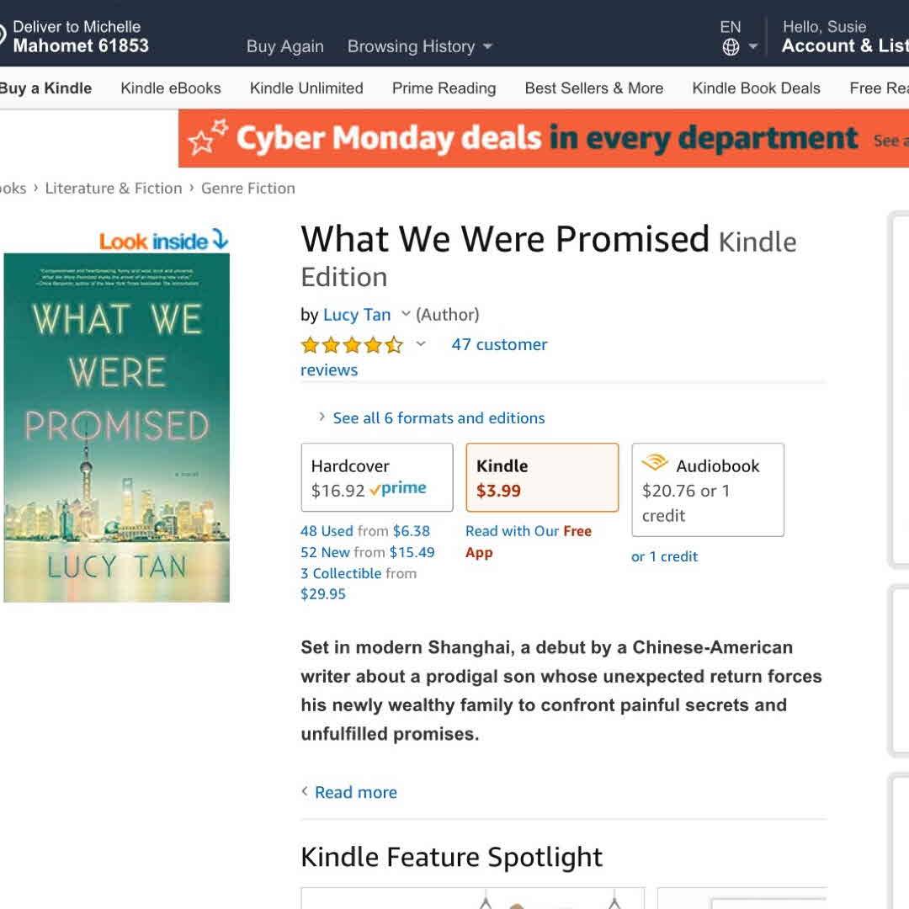
Task: Click the What We Were Promised cover
Action: point(116,428)
